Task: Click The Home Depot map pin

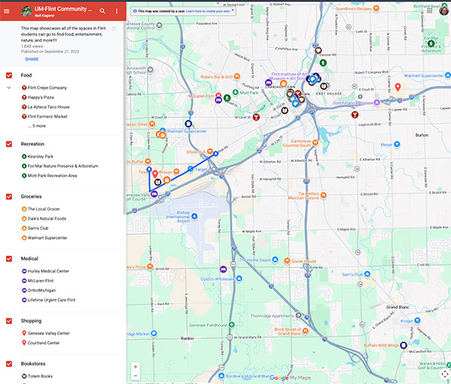Action: tap(275, 259)
